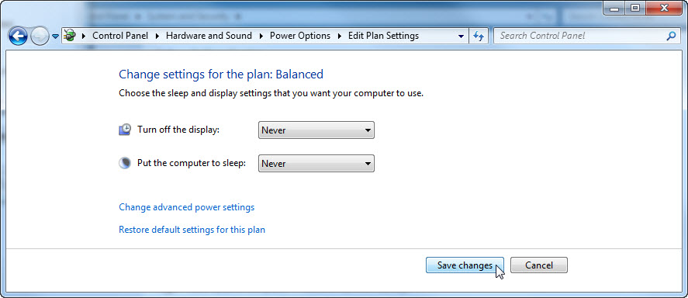
Task: Click the Refresh button beside address bar
Action: (479, 36)
